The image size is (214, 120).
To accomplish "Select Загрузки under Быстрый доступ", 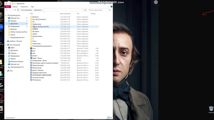I will click(x=13, y=21).
